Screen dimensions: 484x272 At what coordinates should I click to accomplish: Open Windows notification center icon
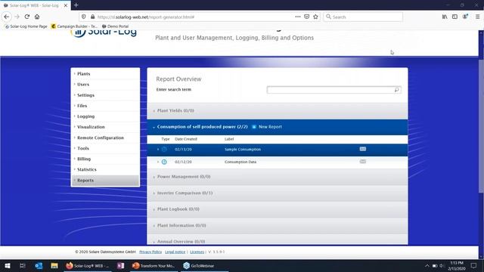[x=474, y=265]
